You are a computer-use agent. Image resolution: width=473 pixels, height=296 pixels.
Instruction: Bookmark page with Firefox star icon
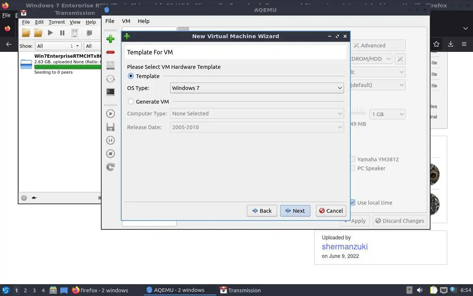436,44
